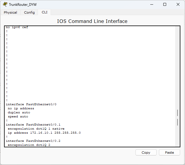185x165 pixels.
Task: Click the 'ip address 172.16.10.1' line
Action: tap(44, 133)
